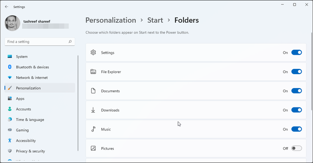
Task: Click the Gaming controller icon
Action: 10,130
